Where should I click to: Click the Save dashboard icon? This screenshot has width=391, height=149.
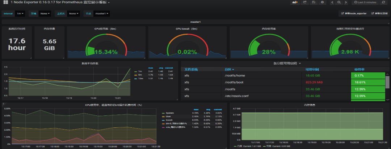click(x=314, y=2)
